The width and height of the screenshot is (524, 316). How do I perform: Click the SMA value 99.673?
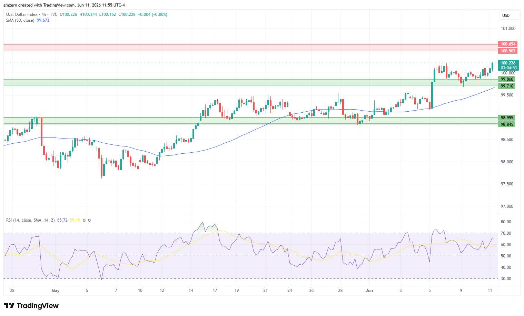coord(43,20)
